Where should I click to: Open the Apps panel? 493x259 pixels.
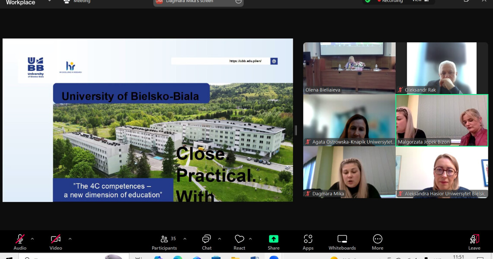(308, 242)
